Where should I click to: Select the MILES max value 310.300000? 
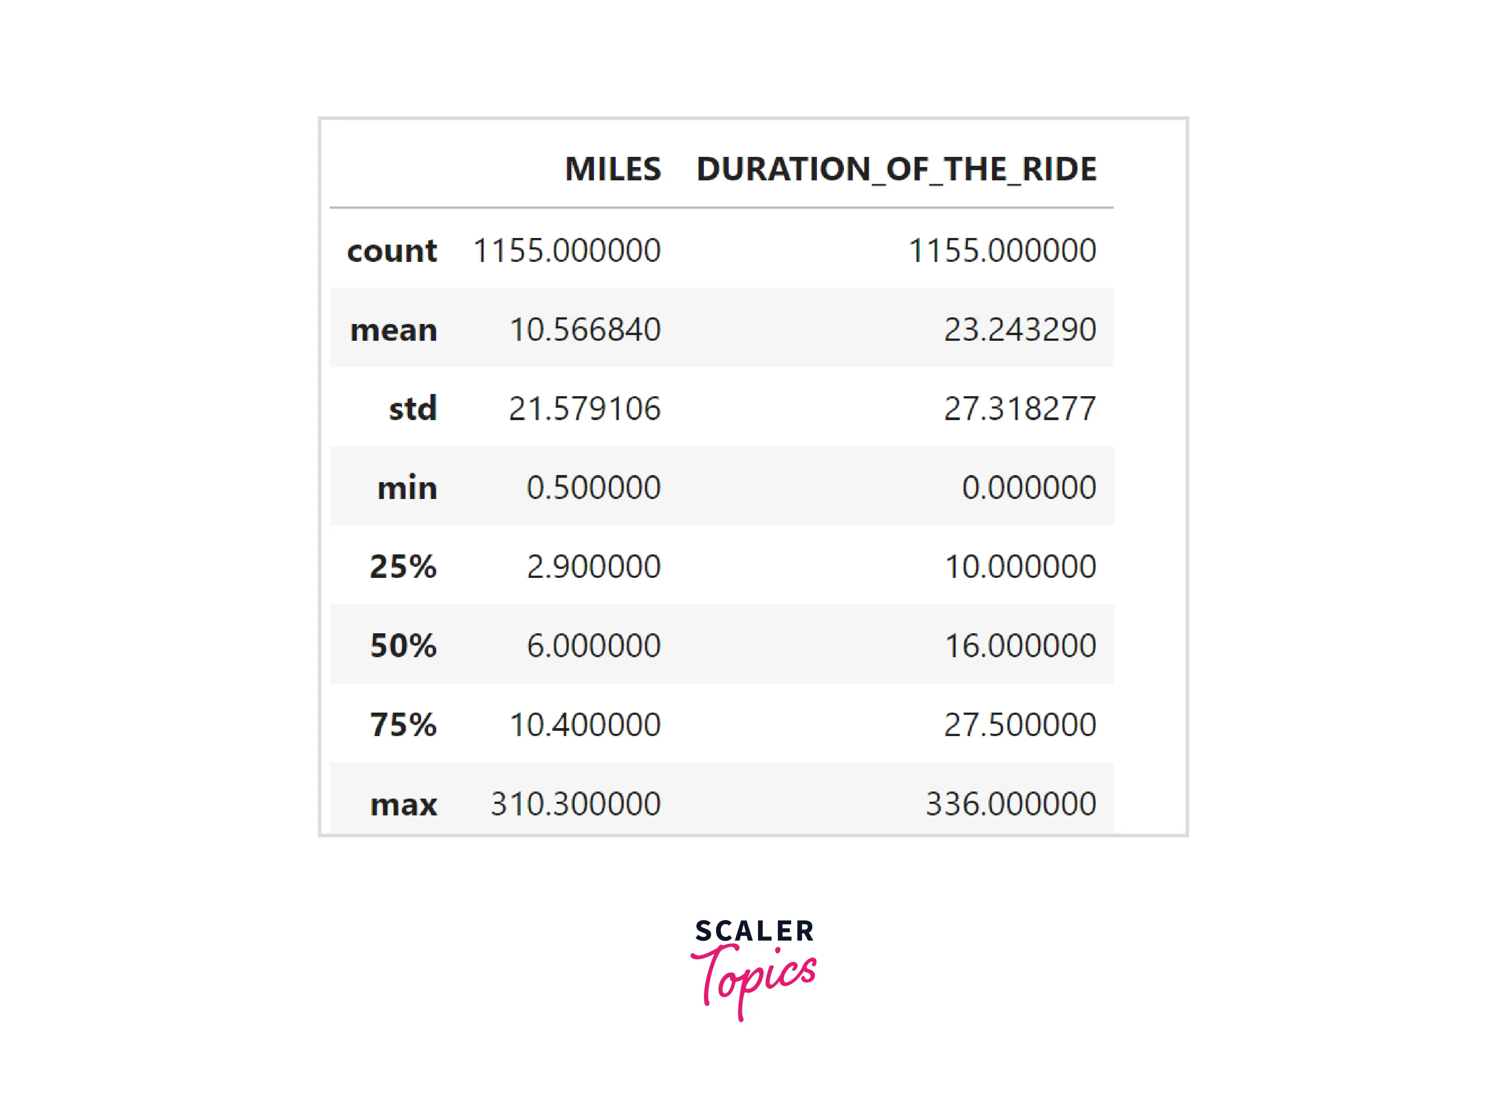click(x=576, y=804)
